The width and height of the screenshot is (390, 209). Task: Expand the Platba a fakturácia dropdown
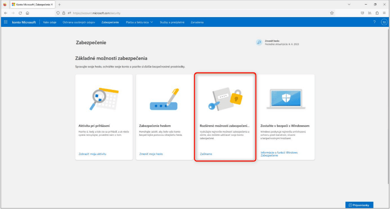click(x=139, y=22)
